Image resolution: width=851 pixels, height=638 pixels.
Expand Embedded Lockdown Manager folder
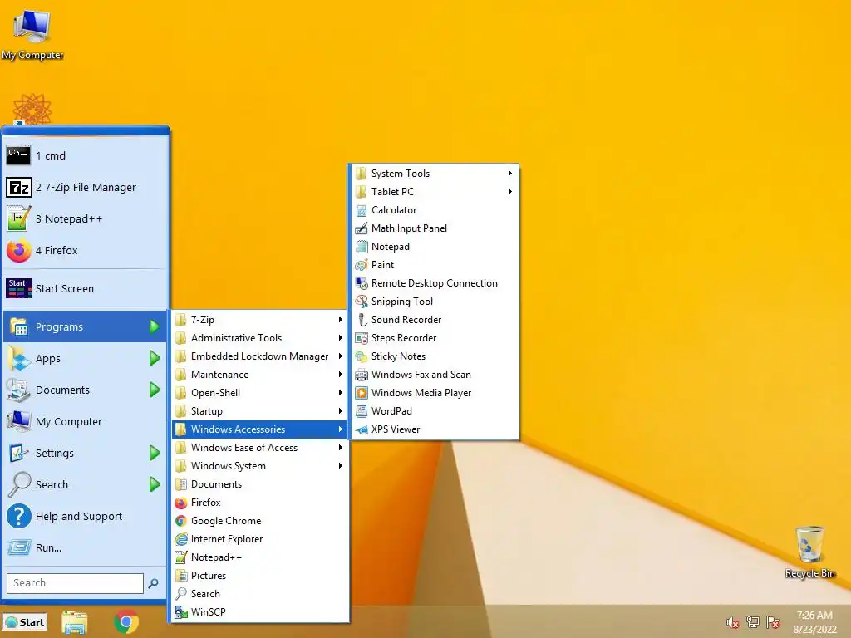pyautogui.click(x=259, y=356)
